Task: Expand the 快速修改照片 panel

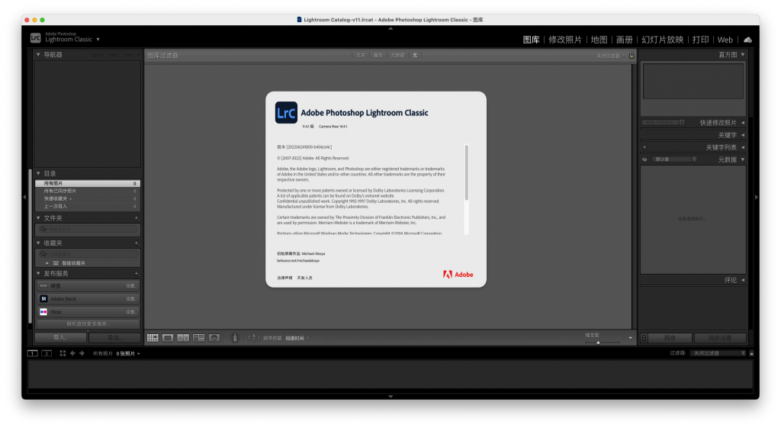Action: (x=743, y=123)
